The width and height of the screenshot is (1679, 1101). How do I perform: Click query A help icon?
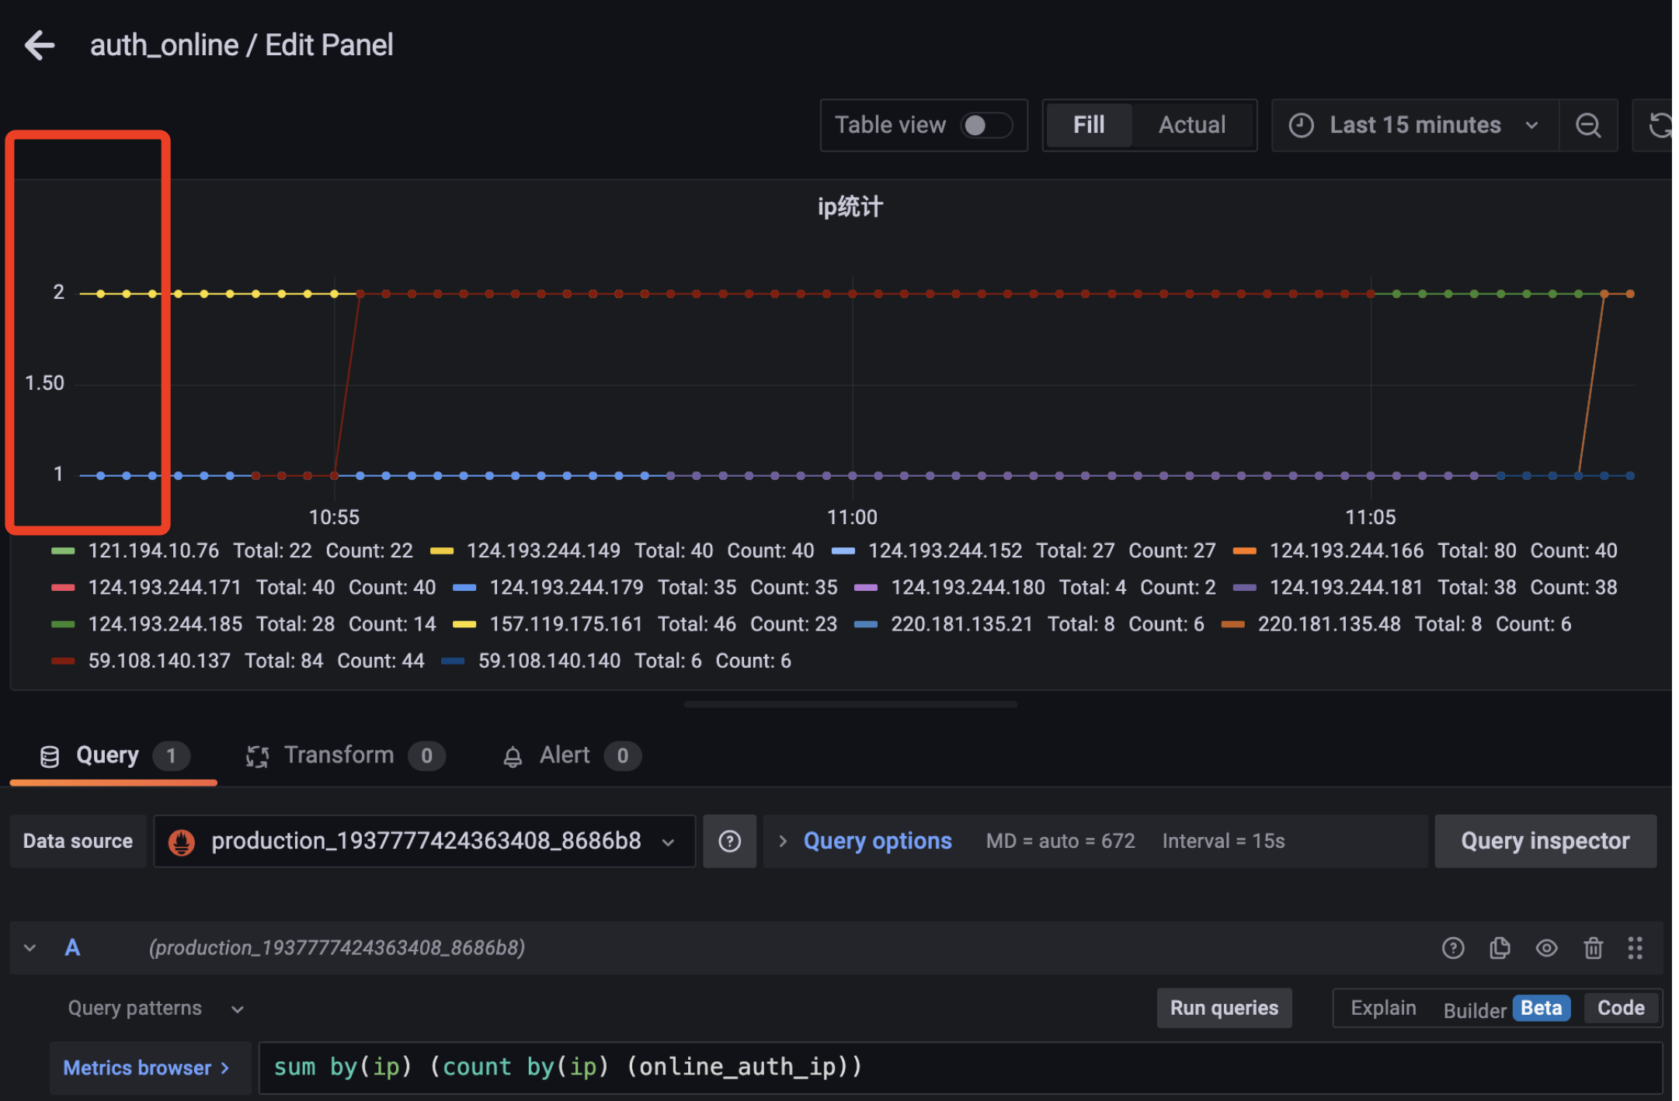1452,948
